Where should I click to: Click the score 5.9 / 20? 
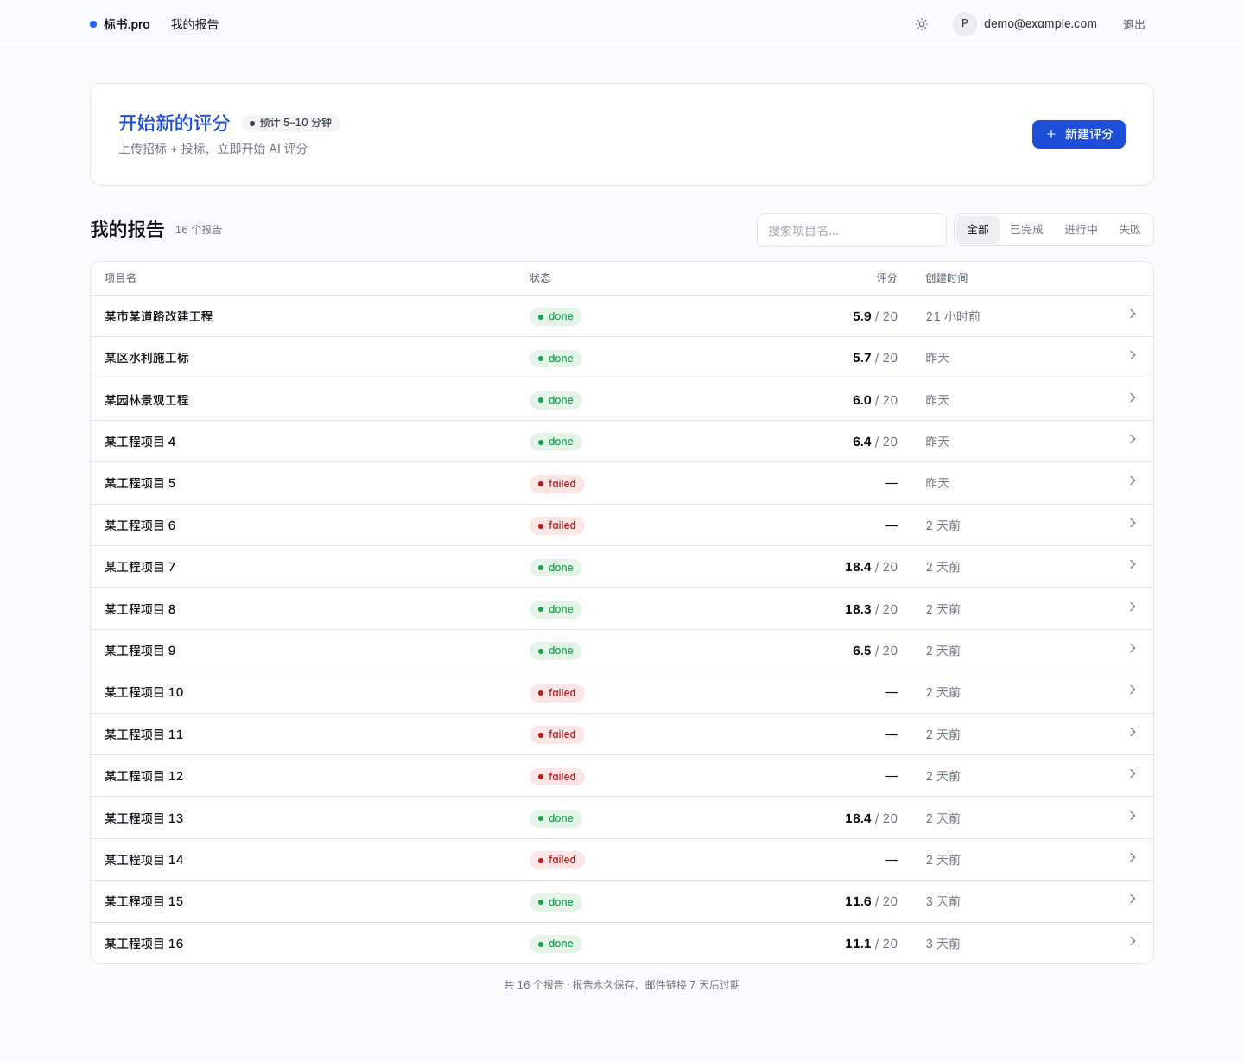(875, 316)
